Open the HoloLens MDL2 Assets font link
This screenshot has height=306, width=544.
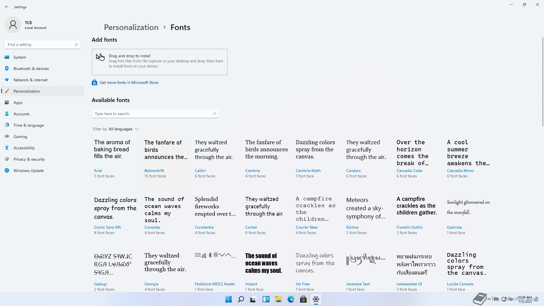coord(215,284)
